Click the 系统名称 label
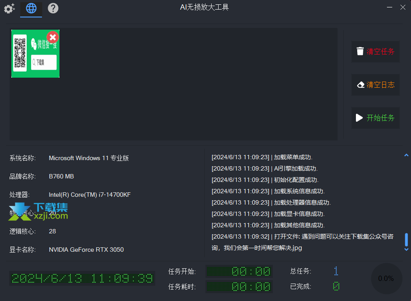Viewport: 411px width, 301px height. 23,158
